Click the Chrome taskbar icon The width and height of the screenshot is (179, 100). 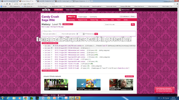(x=25, y=98)
